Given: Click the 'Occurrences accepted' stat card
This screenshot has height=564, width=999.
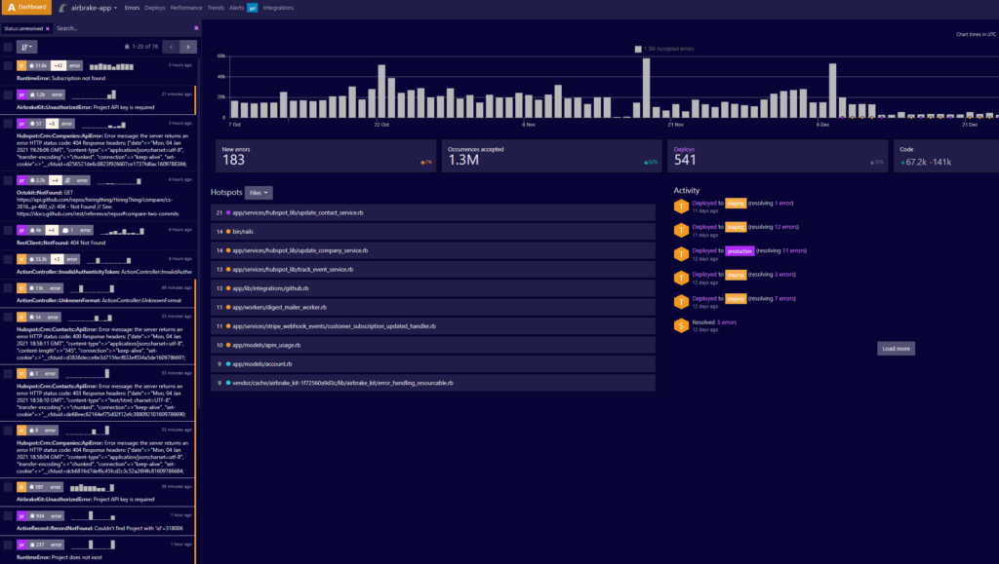Looking at the screenshot, I should pos(552,156).
